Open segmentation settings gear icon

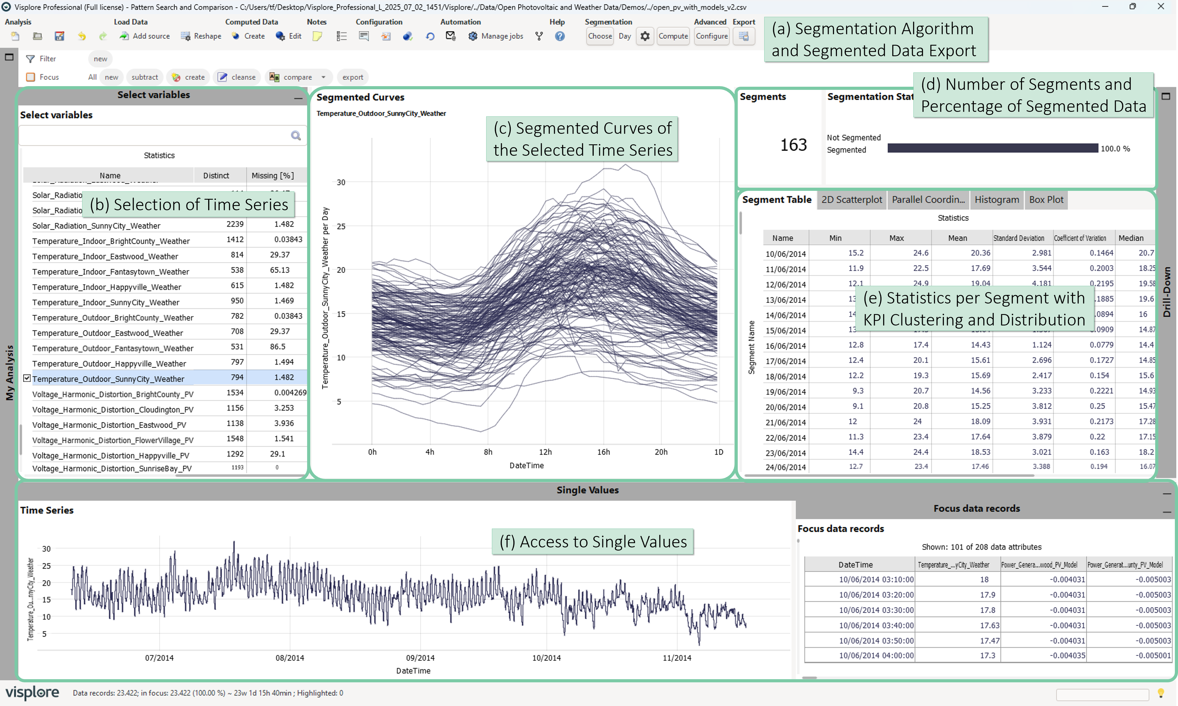pos(645,36)
